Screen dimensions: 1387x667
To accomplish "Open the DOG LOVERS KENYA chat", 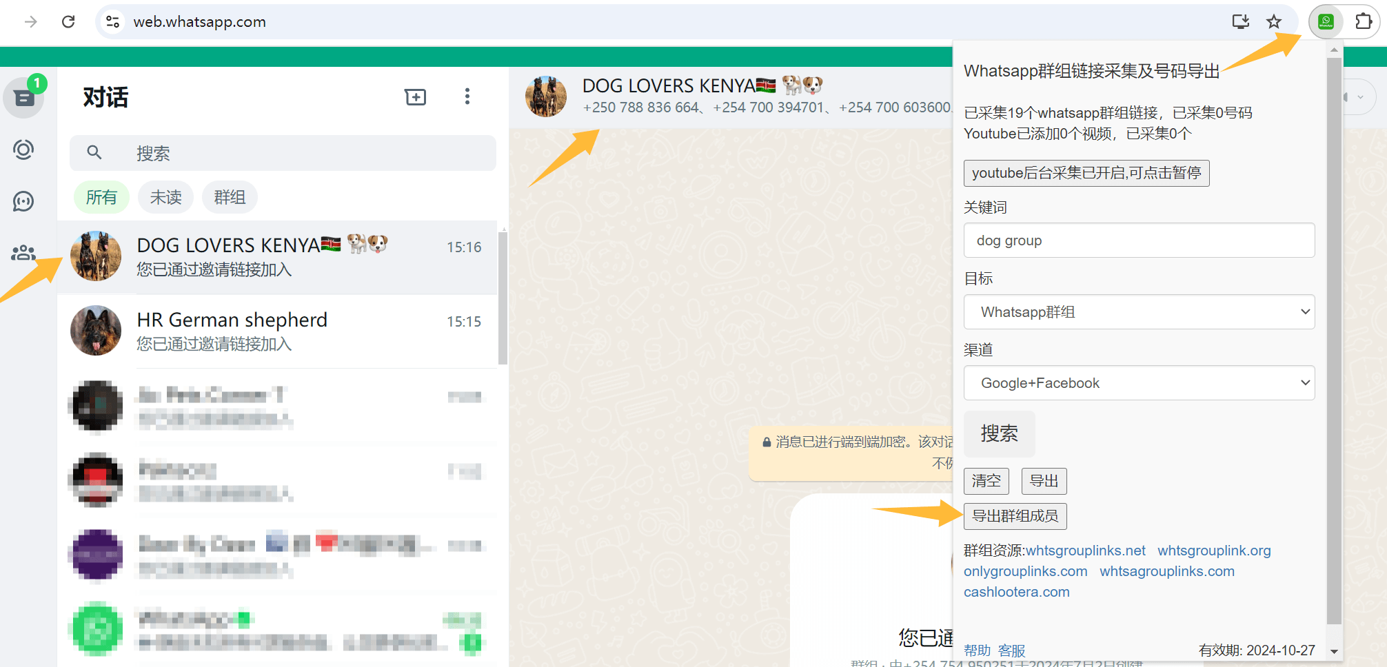I will click(x=277, y=257).
